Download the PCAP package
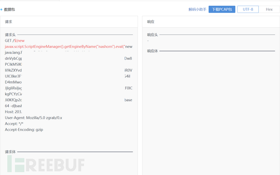This screenshot has width=280, height=175. pos(222,9)
